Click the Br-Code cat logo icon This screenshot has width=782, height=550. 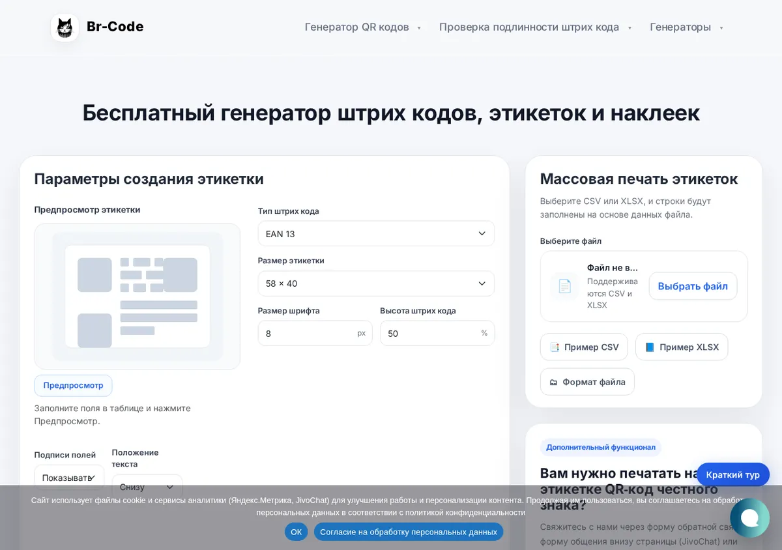65,27
